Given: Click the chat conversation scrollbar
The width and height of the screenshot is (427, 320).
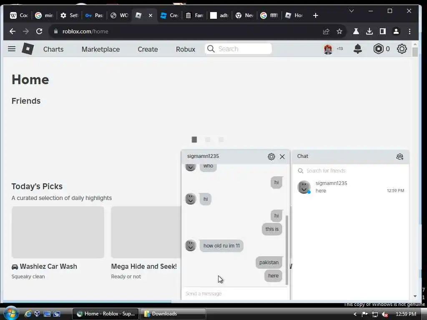Looking at the screenshot, I should tap(287, 250).
